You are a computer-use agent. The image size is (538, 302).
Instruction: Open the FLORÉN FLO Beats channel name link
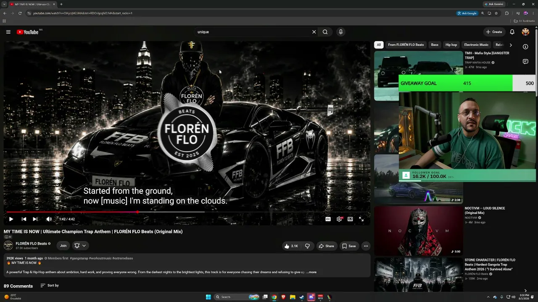click(x=31, y=244)
